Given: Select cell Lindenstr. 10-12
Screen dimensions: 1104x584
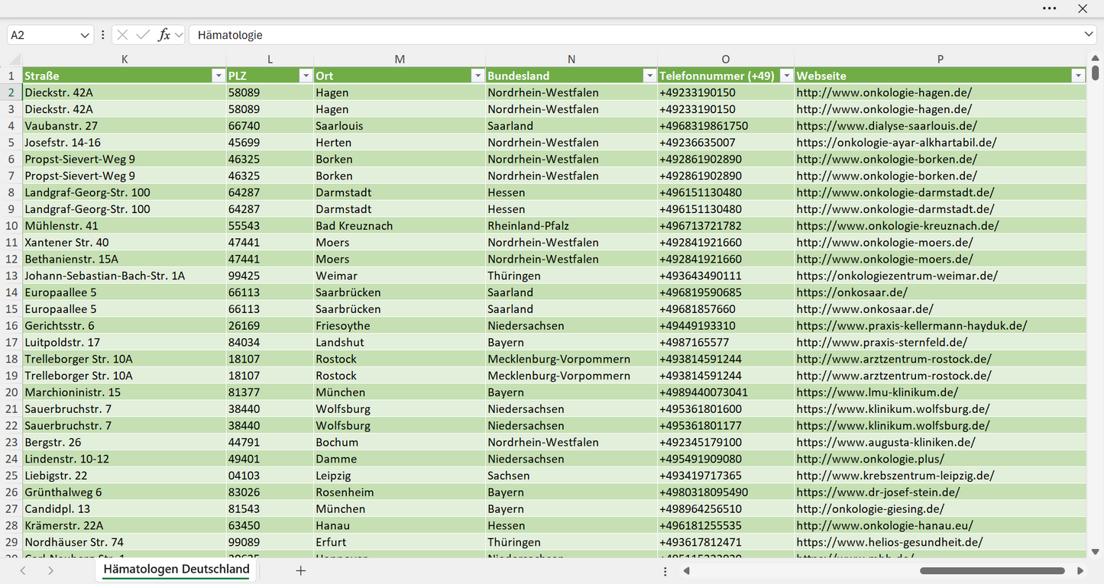Looking at the screenshot, I should 125,460.
